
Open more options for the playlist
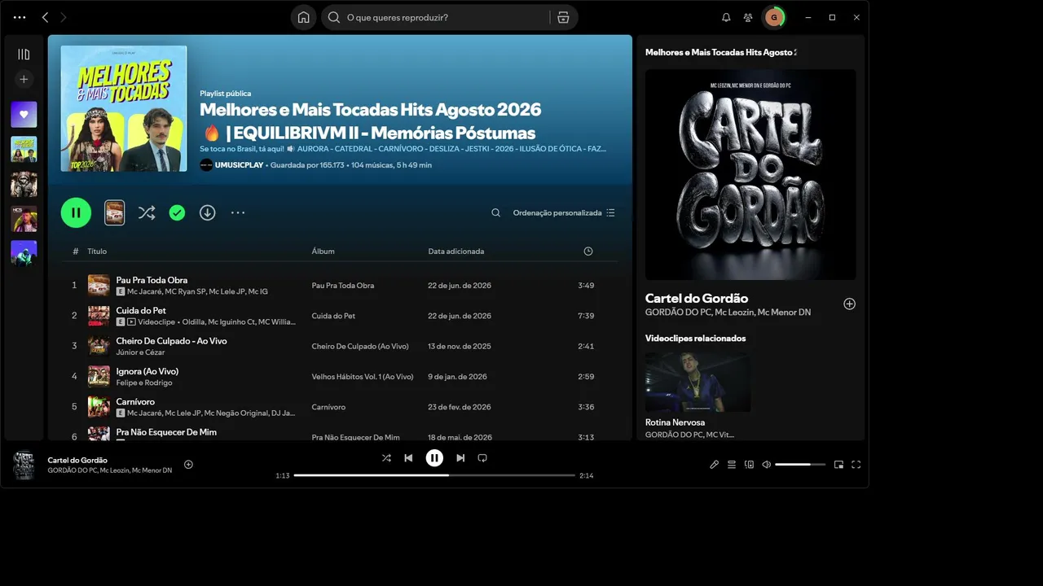(238, 212)
